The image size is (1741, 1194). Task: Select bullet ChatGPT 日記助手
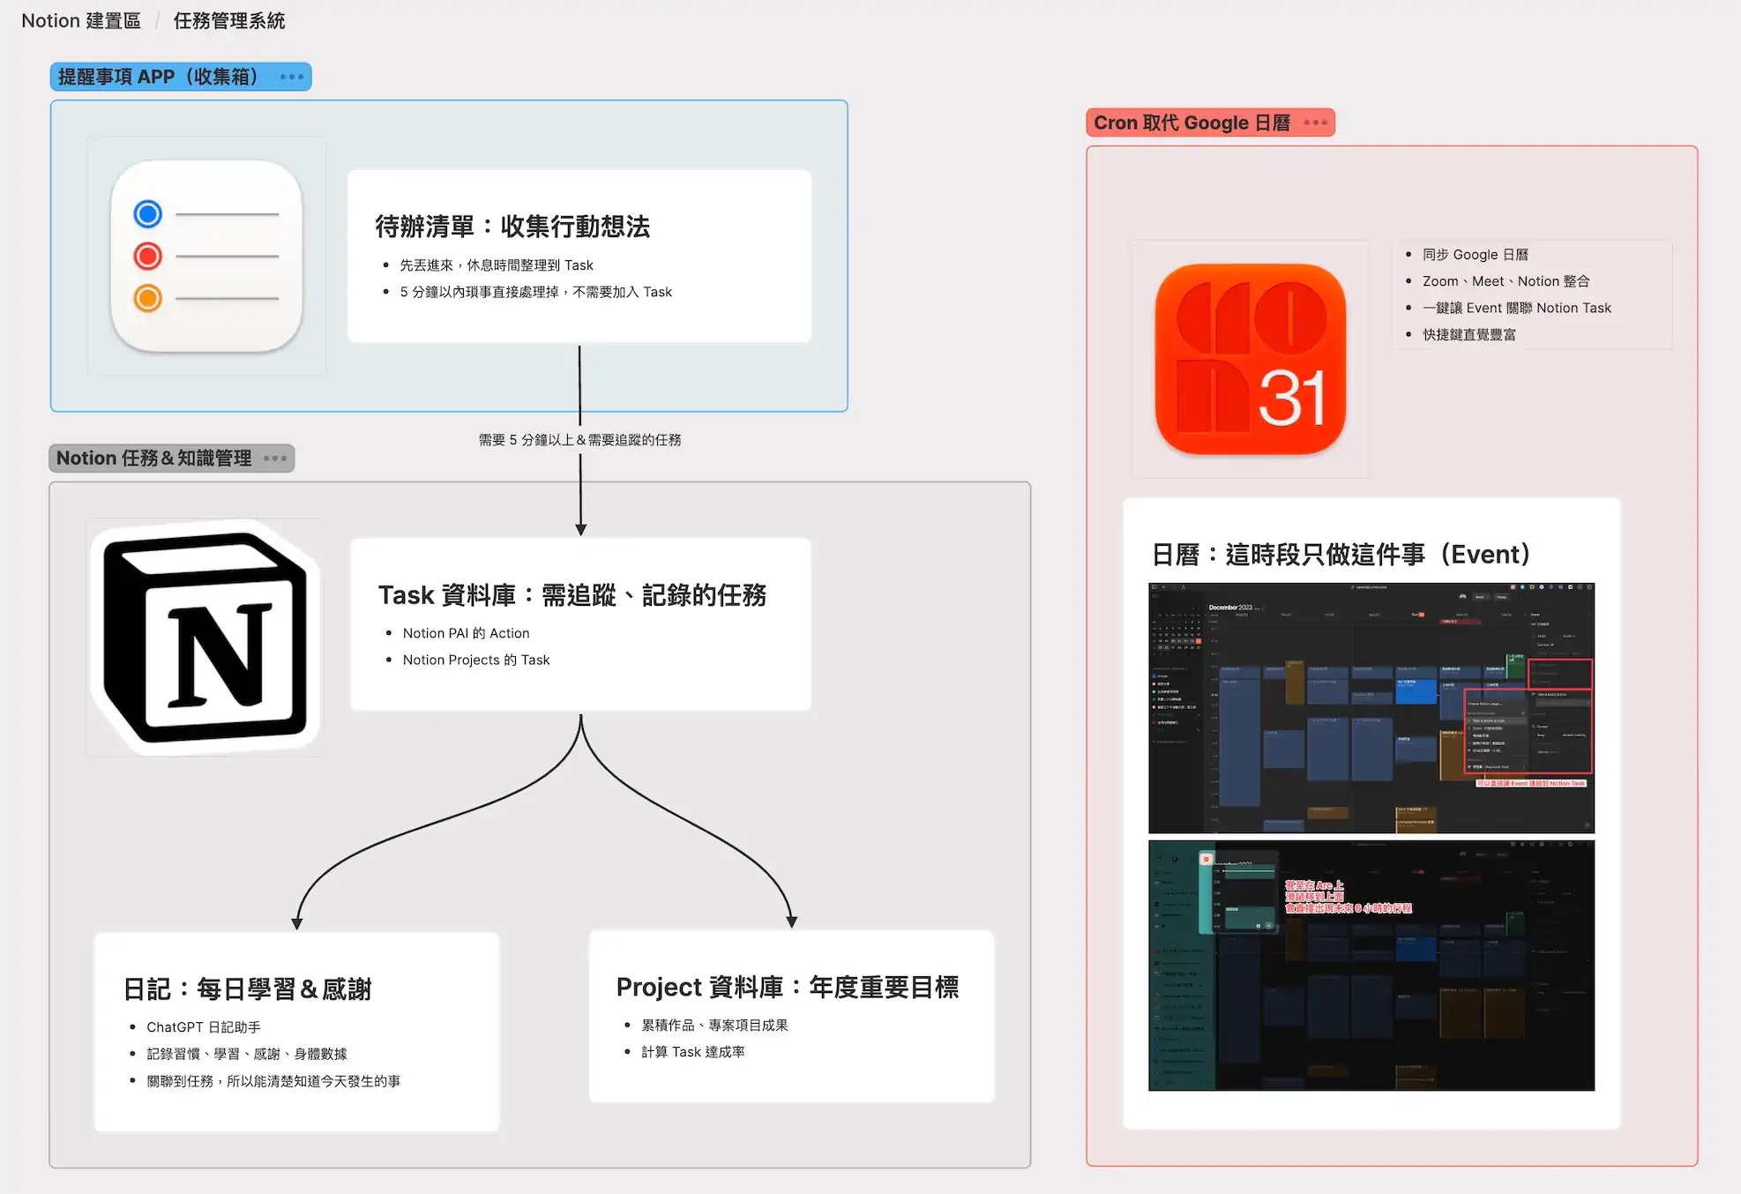[204, 1027]
